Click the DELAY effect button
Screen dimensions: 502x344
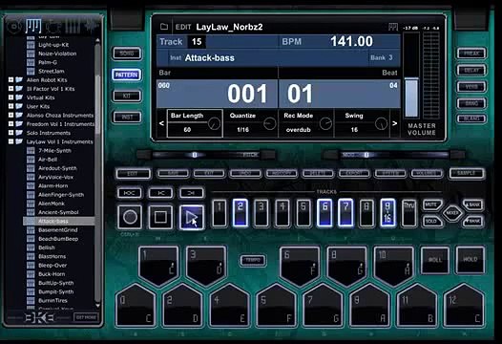tap(471, 70)
